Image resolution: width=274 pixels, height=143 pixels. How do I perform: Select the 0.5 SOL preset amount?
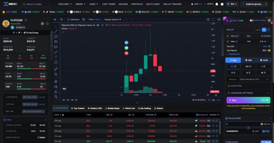click(248, 66)
